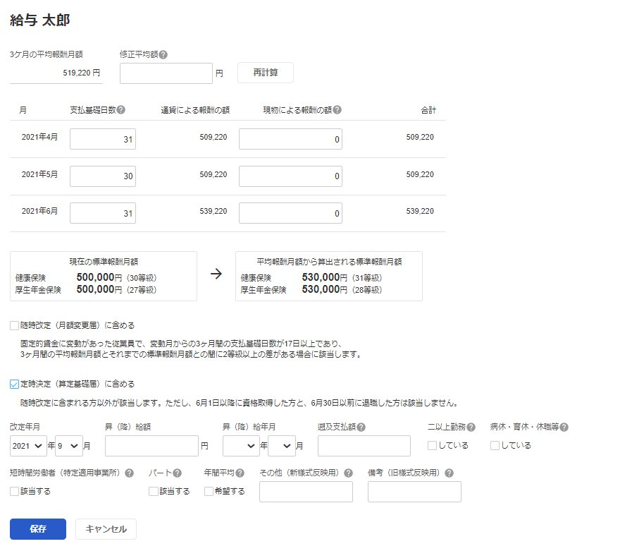The width and height of the screenshot is (632, 551).
Task: Click the 3ケ月の平均報酬月額 label
Action: [x=47, y=54]
